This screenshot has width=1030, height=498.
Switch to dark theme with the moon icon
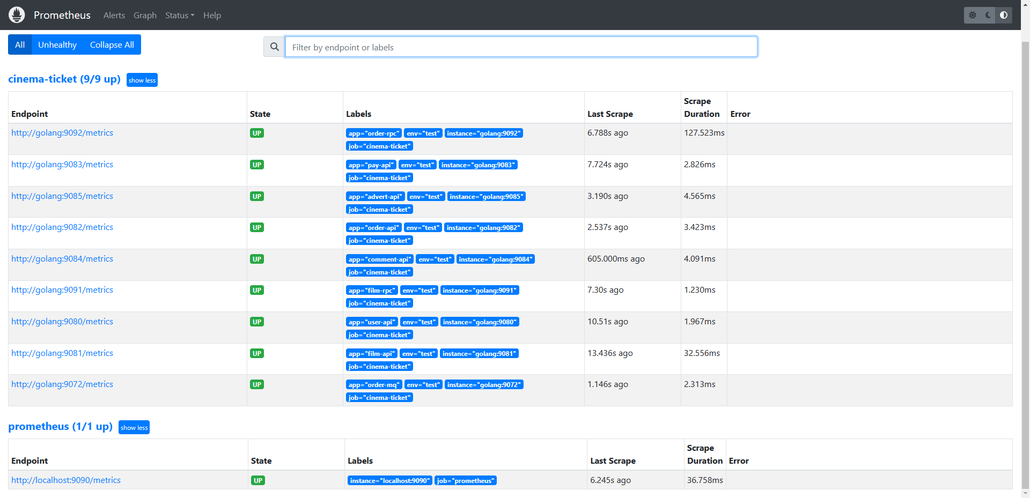click(x=988, y=15)
